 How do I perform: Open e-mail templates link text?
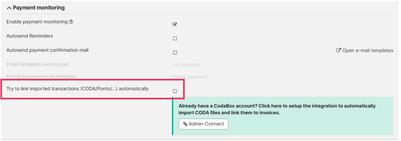367,50
